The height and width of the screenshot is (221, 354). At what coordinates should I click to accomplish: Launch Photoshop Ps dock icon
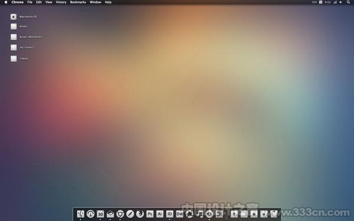click(x=150, y=214)
